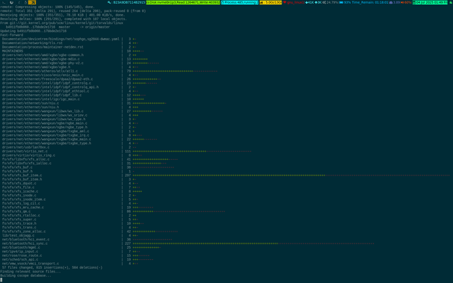The height and width of the screenshot is (283, 453).
Task: Click the green date and time block
Action: [430, 2]
